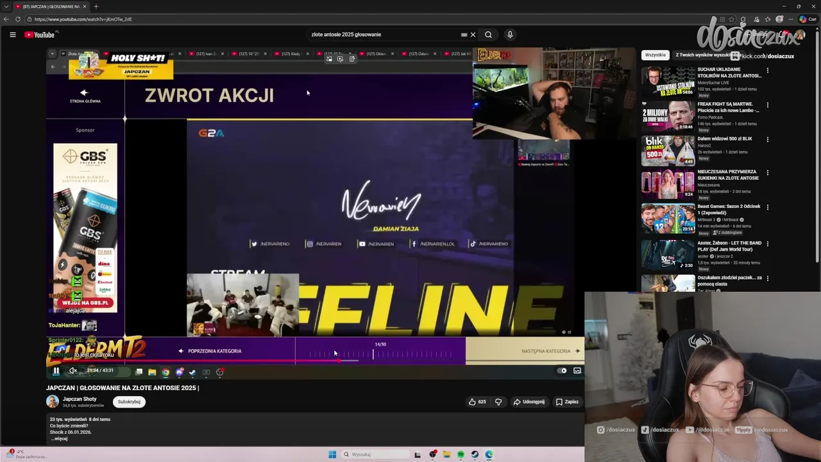Open Asster Żabson Let The Band Play
This screenshot has height=462, width=821.
click(730, 246)
